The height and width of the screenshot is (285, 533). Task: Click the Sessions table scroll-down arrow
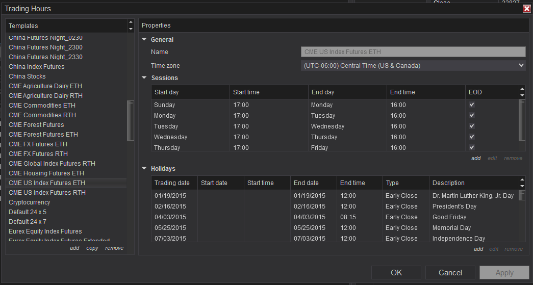tap(522, 95)
